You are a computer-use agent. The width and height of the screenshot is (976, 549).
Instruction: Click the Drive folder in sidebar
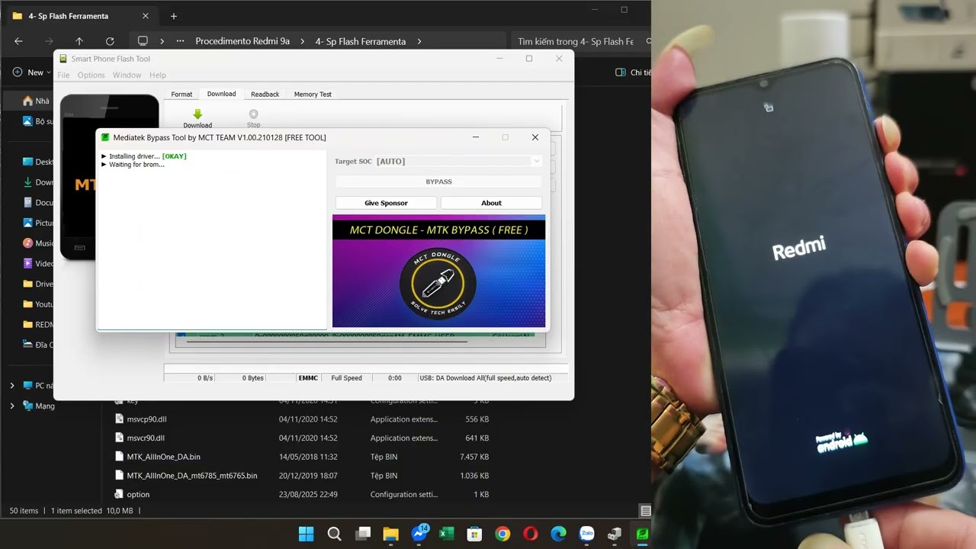point(38,284)
